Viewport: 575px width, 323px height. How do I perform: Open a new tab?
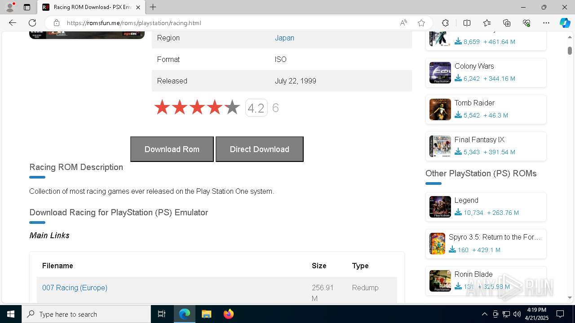point(153,7)
